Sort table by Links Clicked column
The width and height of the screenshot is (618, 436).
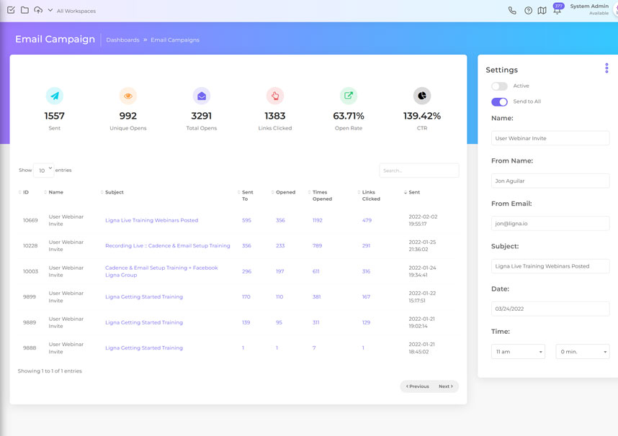point(370,196)
